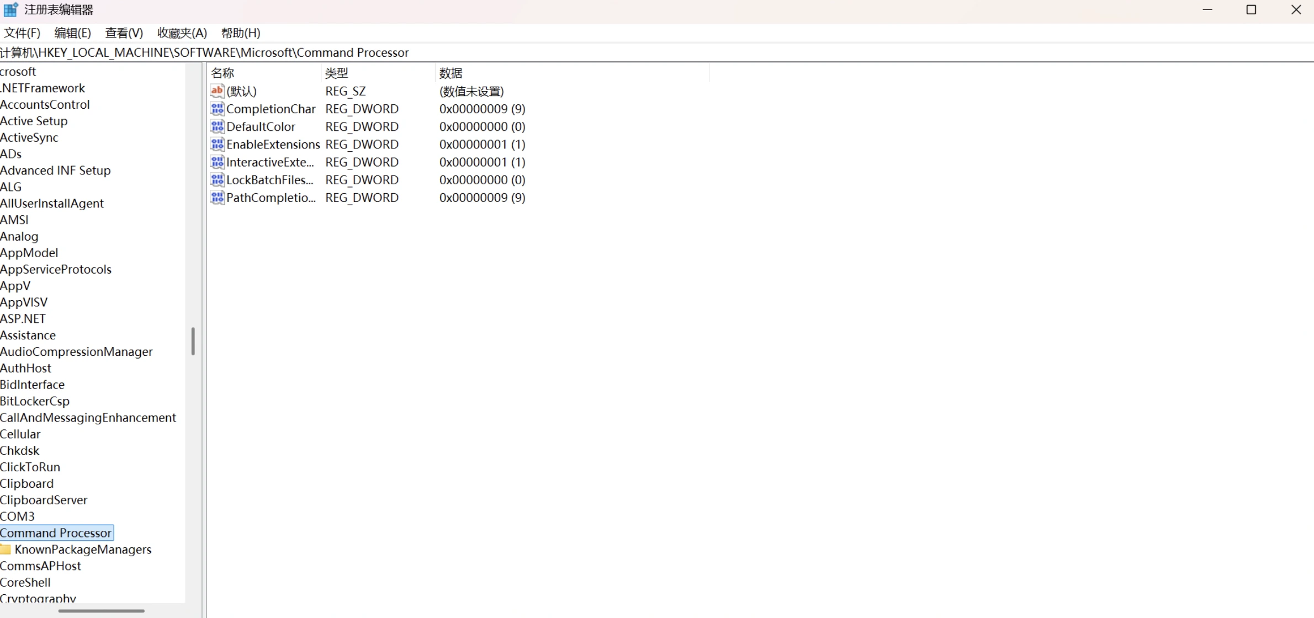Viewport: 1314px width, 618px height.
Task: Select the Chkdsk key
Action: (20, 451)
